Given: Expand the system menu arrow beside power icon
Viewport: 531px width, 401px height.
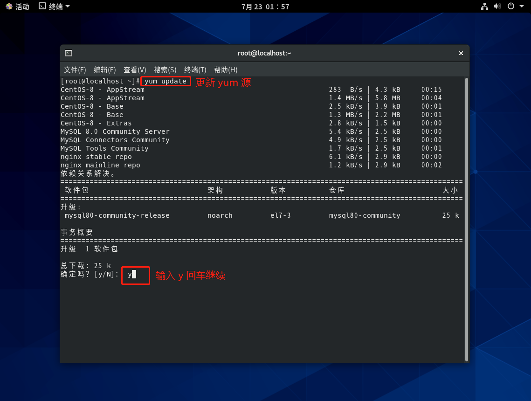Looking at the screenshot, I should [521, 7].
